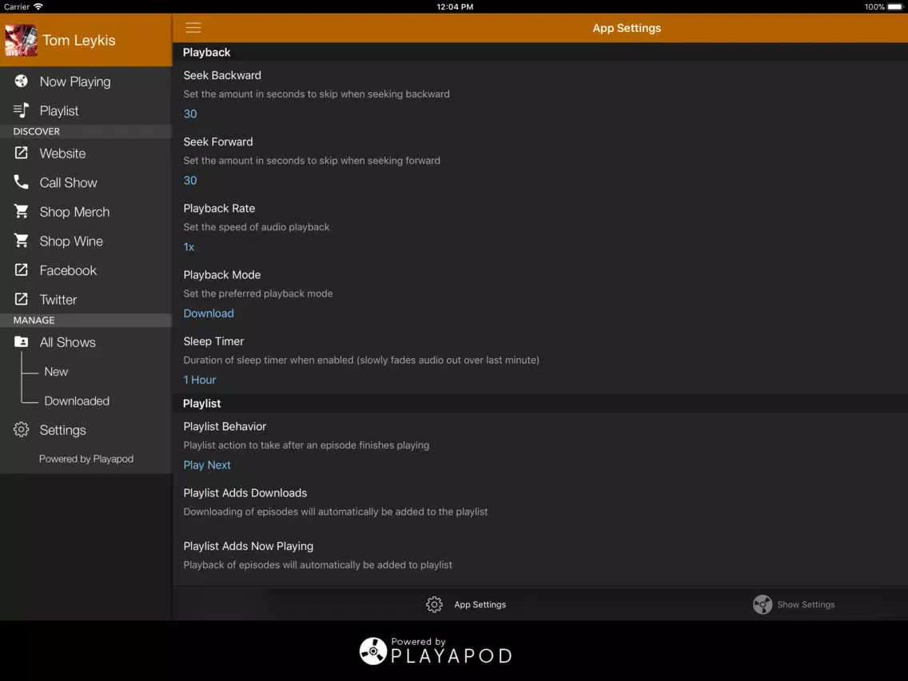Click the Wi-Fi status icon
Screen dimensions: 908x681
(x=38, y=6)
